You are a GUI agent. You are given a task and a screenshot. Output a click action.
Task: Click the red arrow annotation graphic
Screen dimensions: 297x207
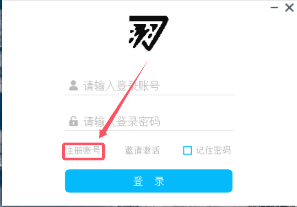tap(124, 99)
